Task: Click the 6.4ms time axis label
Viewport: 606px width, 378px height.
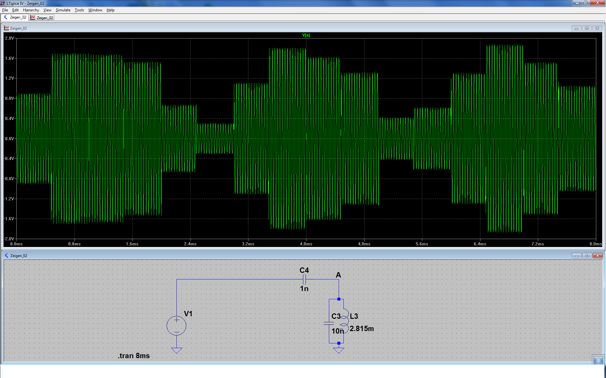Action: pos(480,244)
